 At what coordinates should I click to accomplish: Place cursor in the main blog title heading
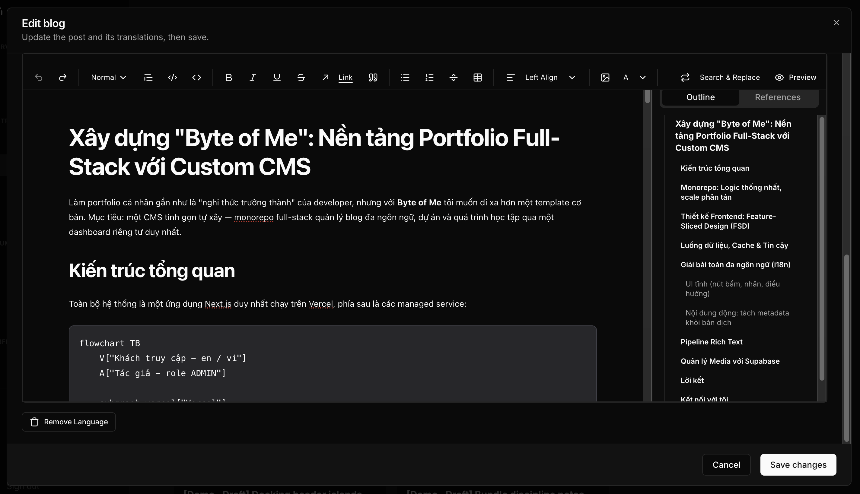tap(314, 152)
